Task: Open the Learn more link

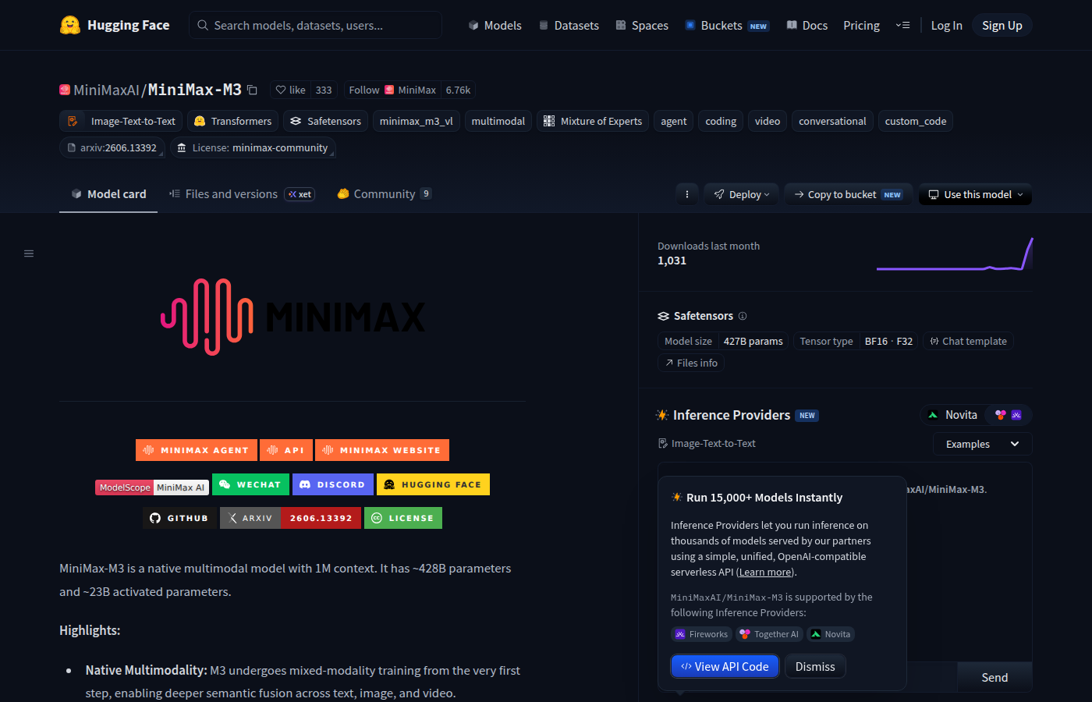Action: [x=765, y=572]
